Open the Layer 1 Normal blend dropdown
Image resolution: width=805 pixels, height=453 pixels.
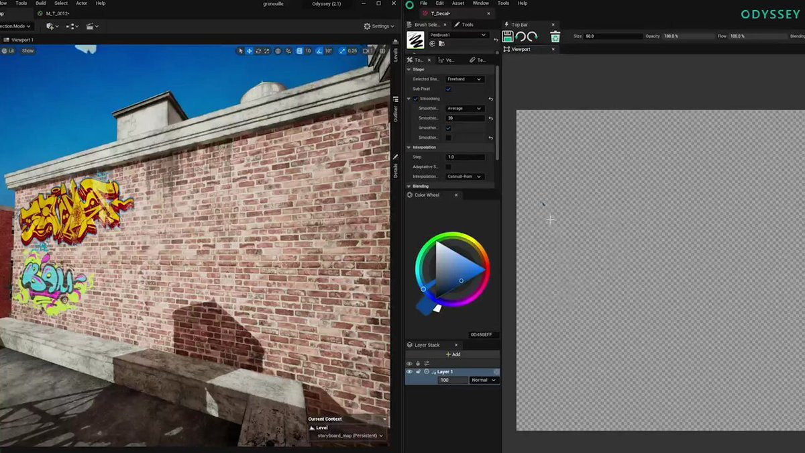click(484, 381)
